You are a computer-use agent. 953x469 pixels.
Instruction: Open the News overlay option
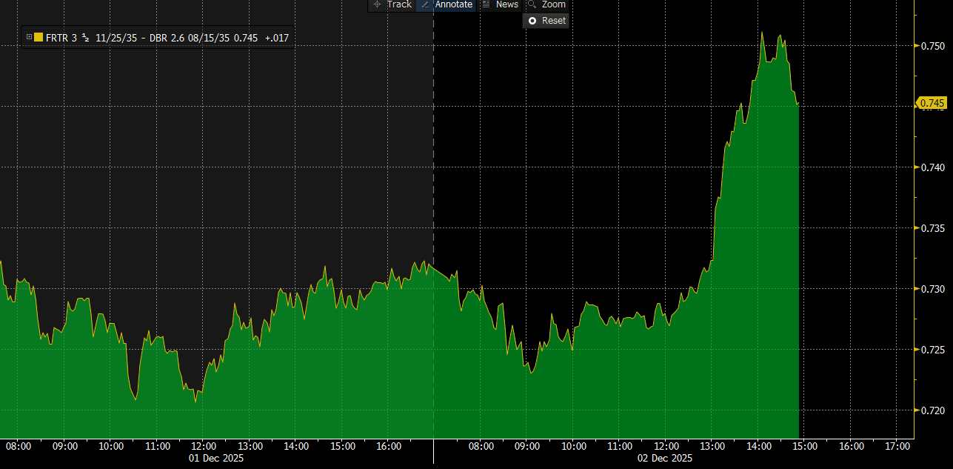point(500,4)
